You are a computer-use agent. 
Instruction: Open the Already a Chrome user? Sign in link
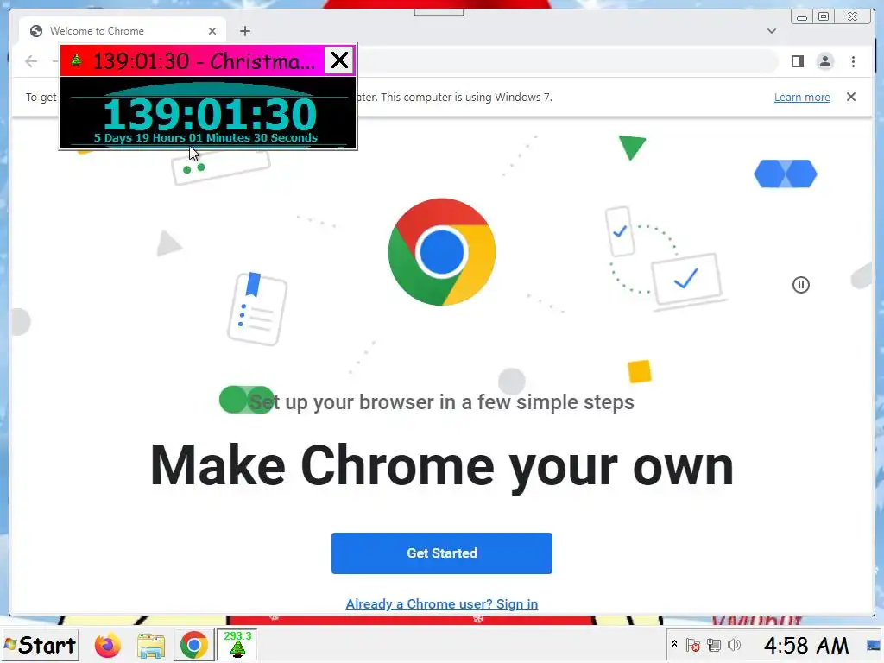441,603
